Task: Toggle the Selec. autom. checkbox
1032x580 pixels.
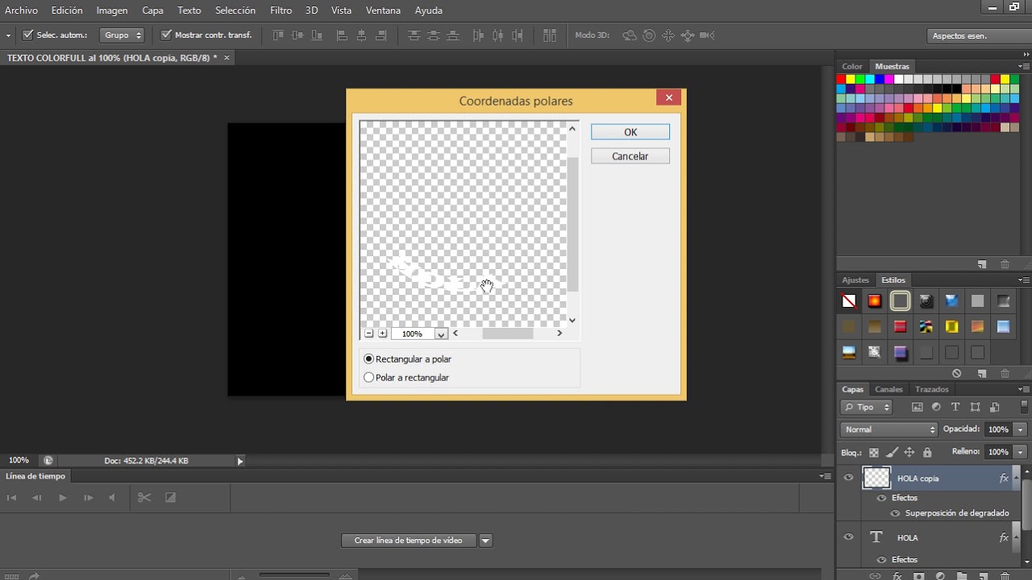Action: 28,35
